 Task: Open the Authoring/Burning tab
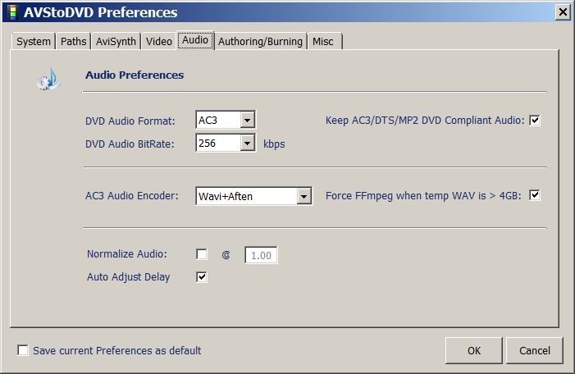[260, 41]
